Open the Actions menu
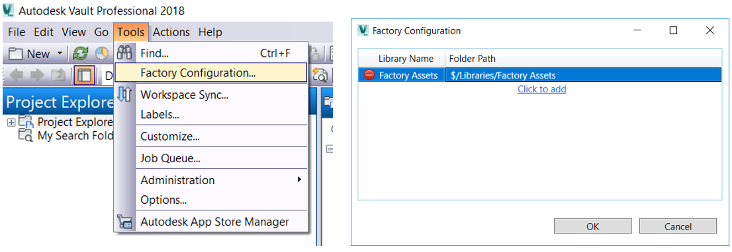The height and width of the screenshot is (252, 732). pos(171,32)
